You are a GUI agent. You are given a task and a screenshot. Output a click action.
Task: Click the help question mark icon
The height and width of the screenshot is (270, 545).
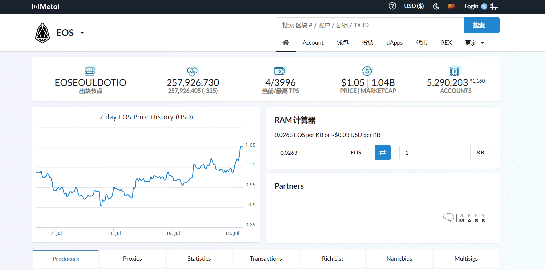[x=392, y=6]
